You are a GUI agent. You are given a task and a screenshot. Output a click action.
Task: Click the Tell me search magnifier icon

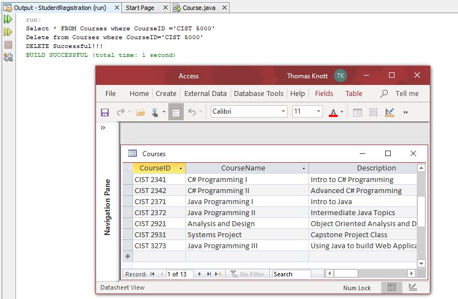click(x=384, y=93)
